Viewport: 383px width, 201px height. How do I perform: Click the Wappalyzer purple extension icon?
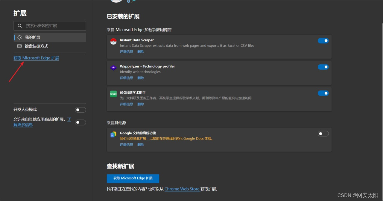(113, 68)
